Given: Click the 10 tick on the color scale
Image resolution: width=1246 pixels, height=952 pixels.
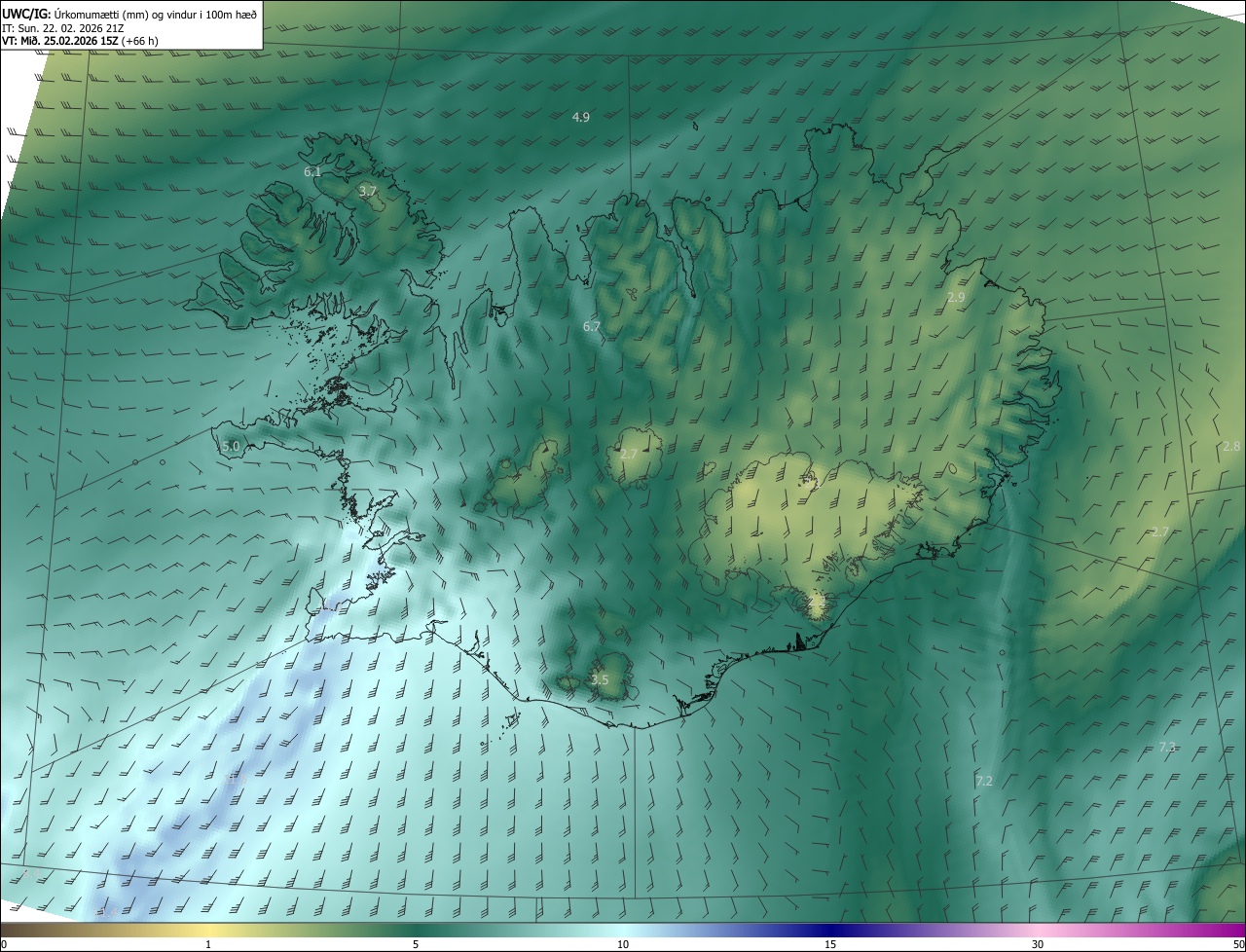Looking at the screenshot, I should pos(623,944).
